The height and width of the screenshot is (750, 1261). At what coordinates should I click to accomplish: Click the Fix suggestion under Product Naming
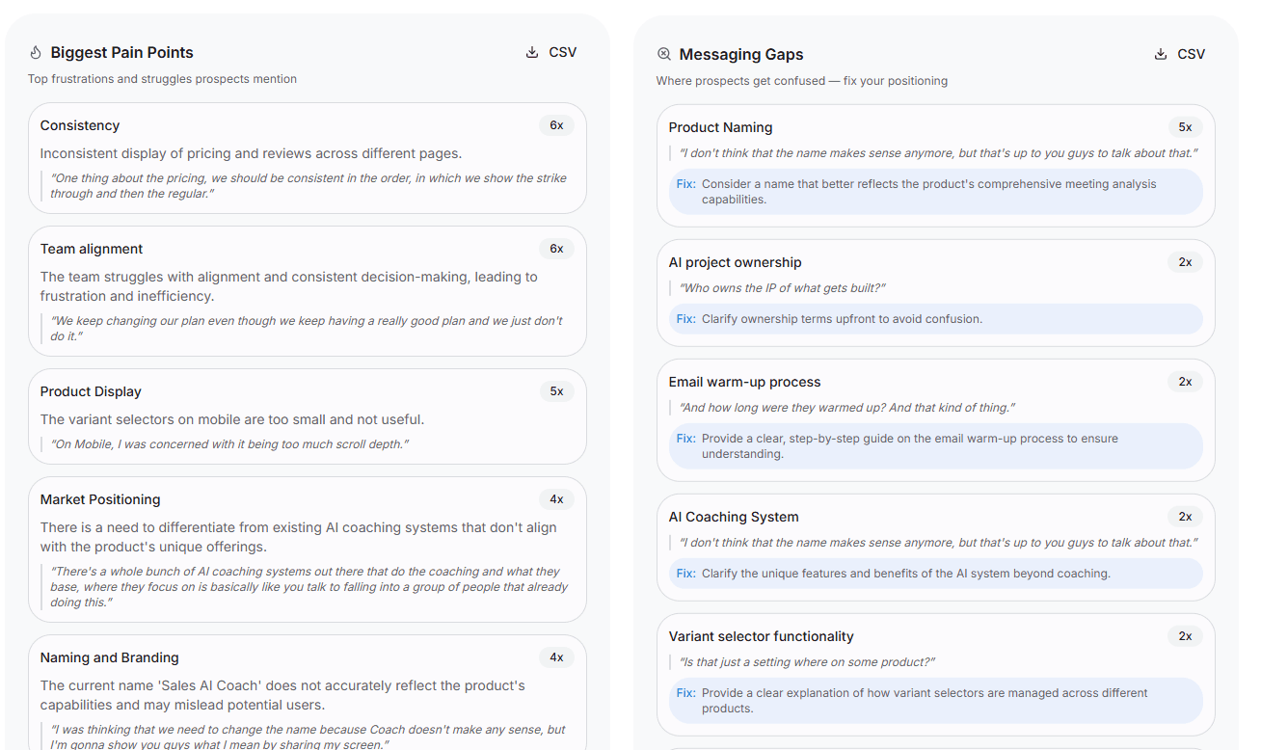[936, 191]
